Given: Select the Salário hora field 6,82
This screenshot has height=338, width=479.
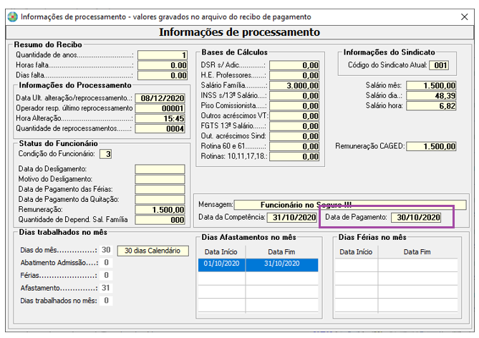Looking at the screenshot, I should [x=431, y=106].
